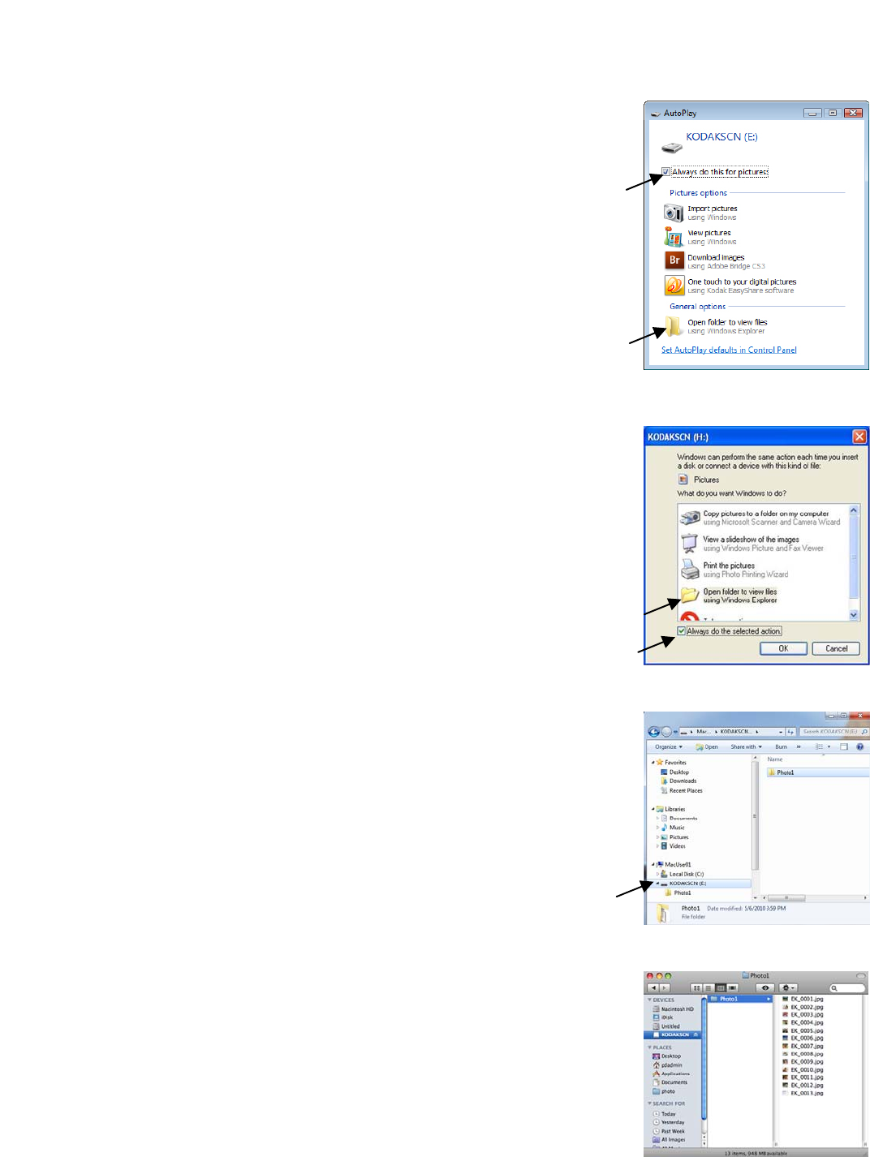The height and width of the screenshot is (1157, 870).
Task: Select Import pictures using Windows option
Action: click(x=702, y=213)
